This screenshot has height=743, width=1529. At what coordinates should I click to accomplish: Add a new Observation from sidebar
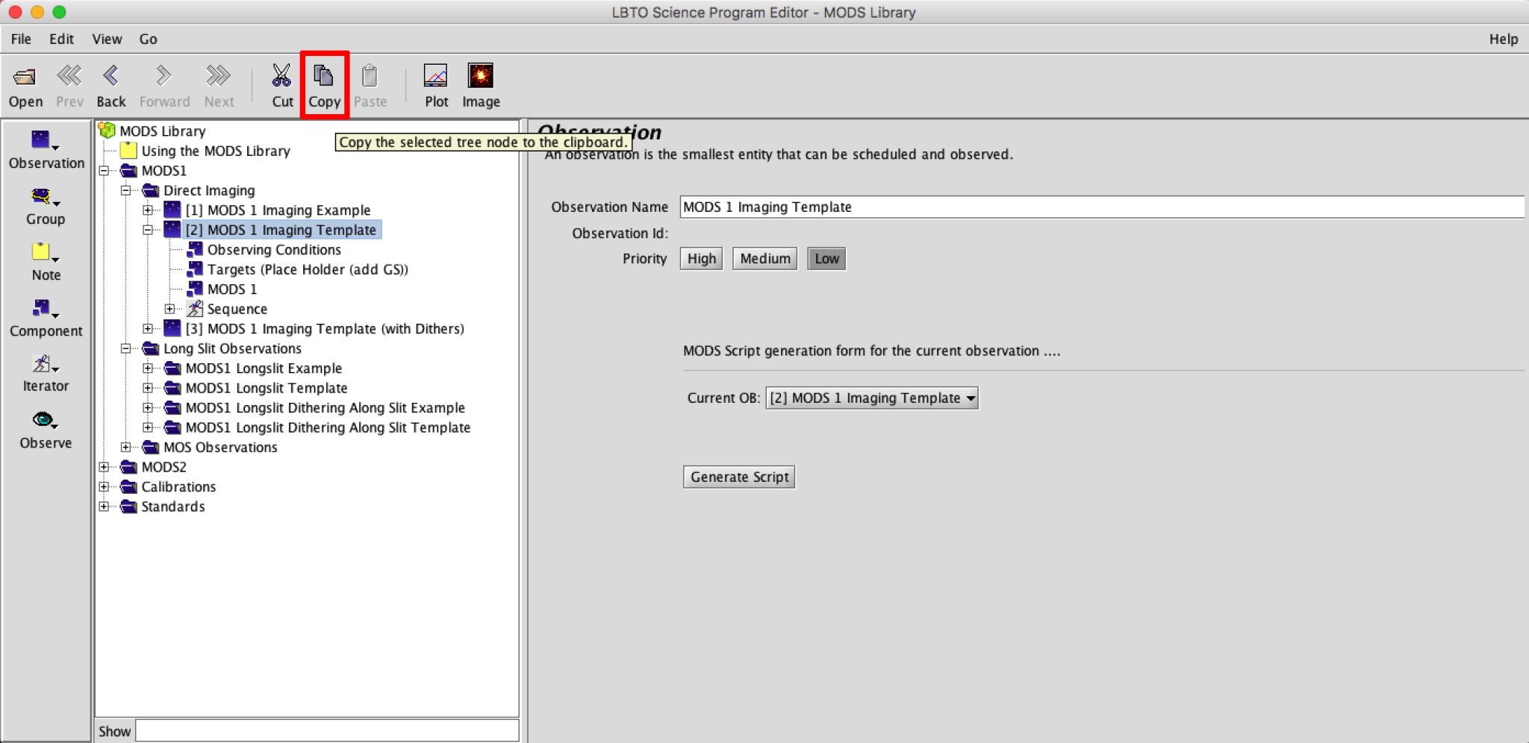[46, 150]
